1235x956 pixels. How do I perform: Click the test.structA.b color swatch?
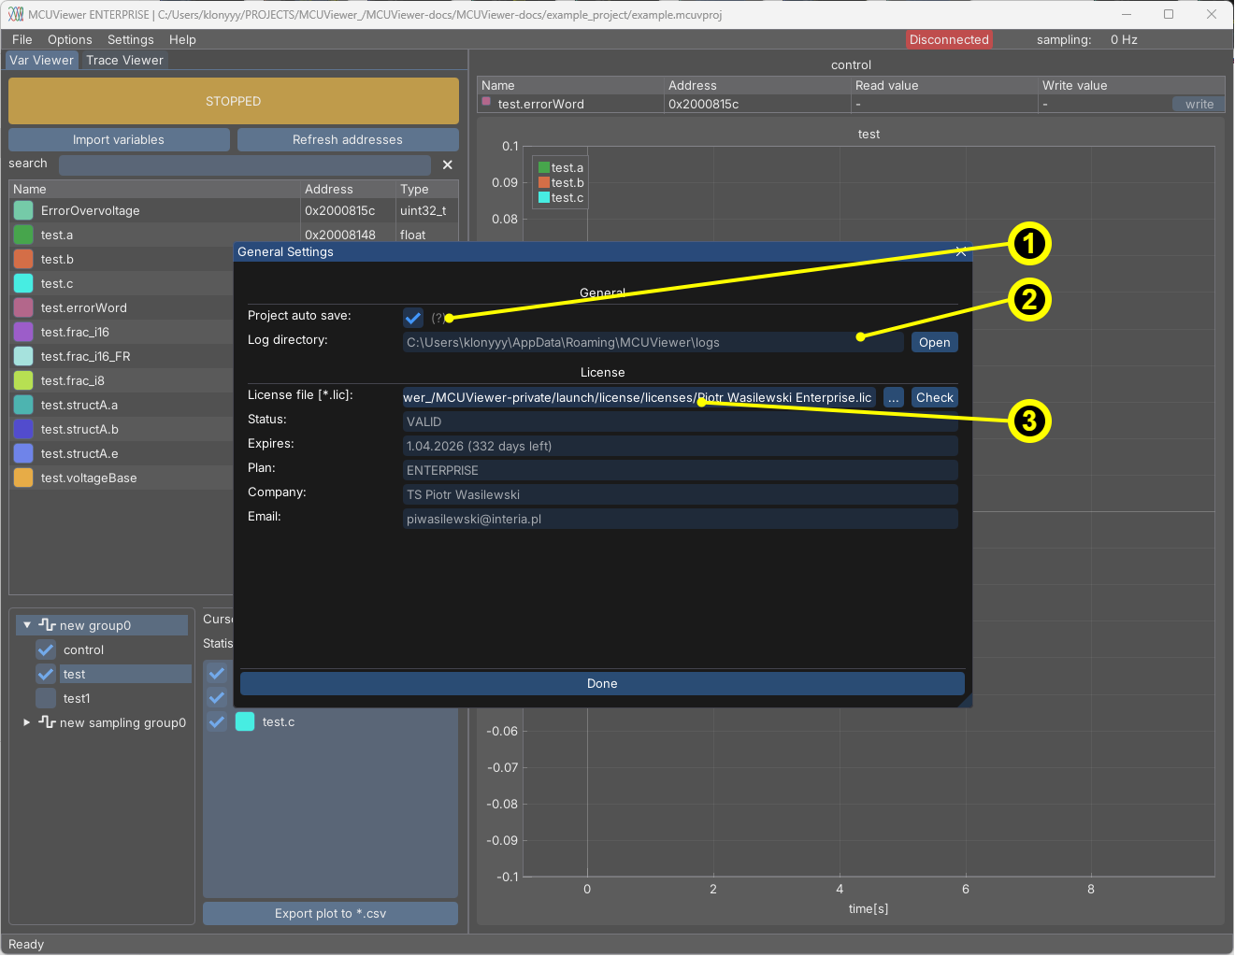[23, 429]
